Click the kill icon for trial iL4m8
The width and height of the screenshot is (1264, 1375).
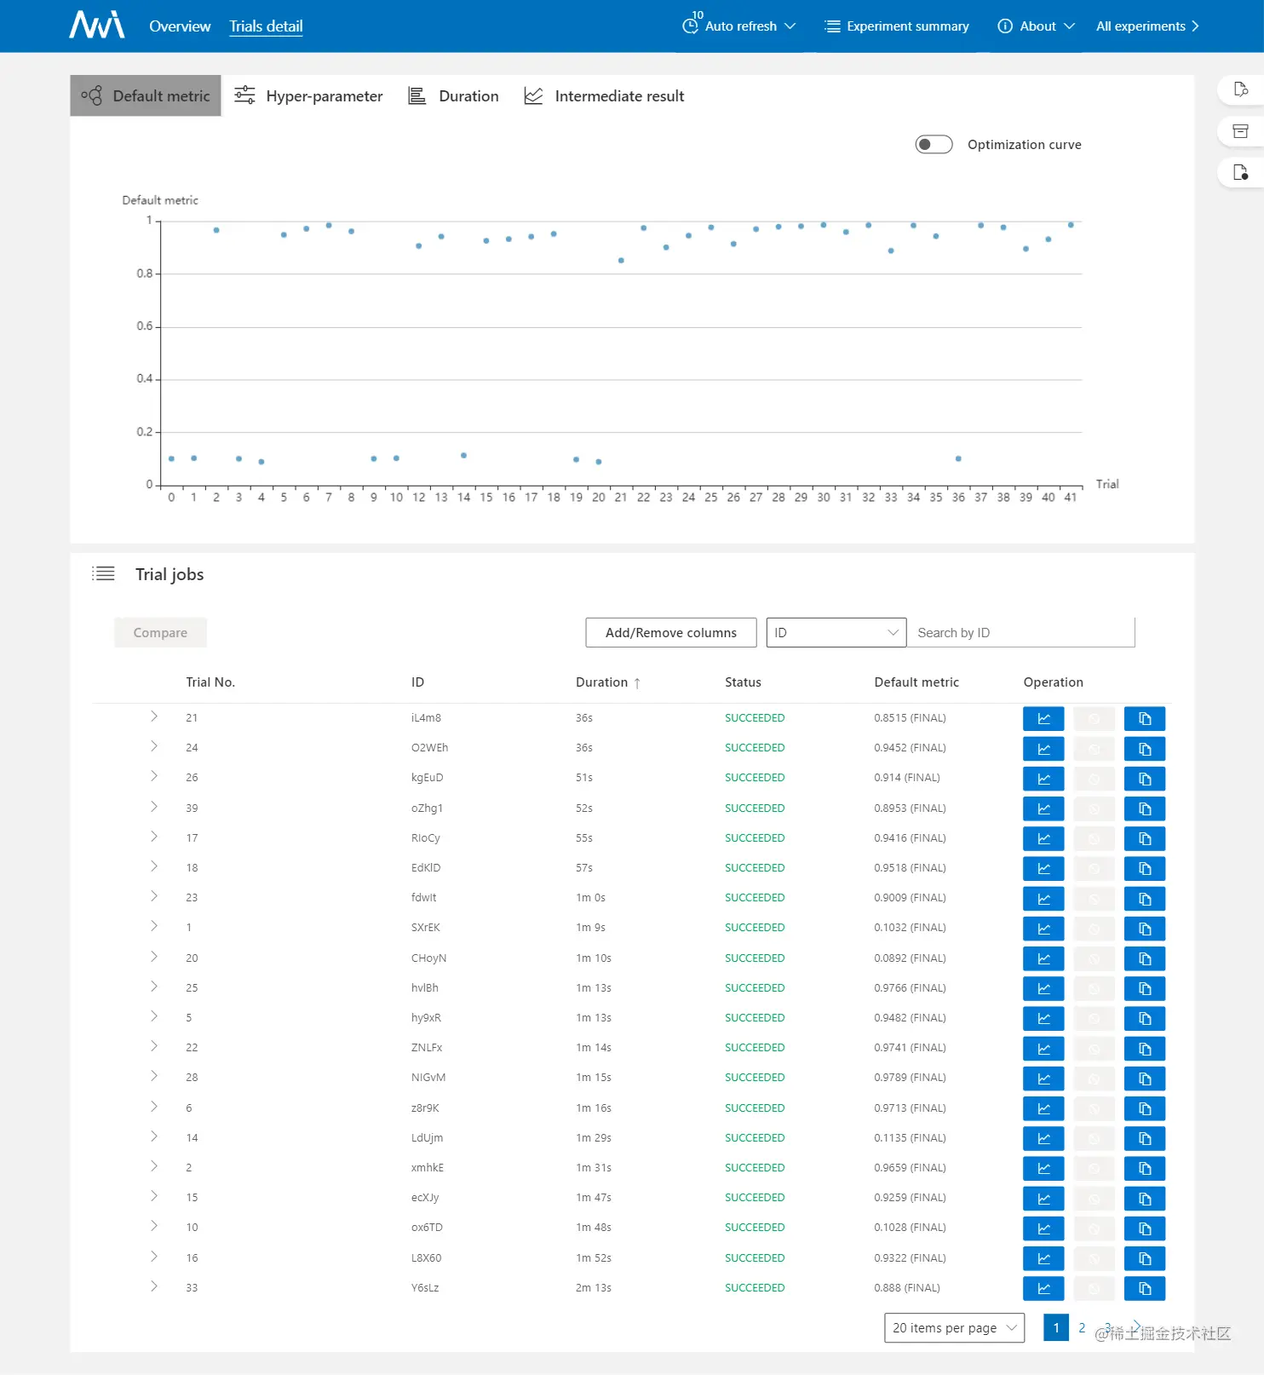1095,719
